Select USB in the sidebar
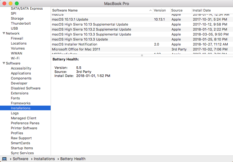This screenshot has width=233, height=162. tap(14, 28)
